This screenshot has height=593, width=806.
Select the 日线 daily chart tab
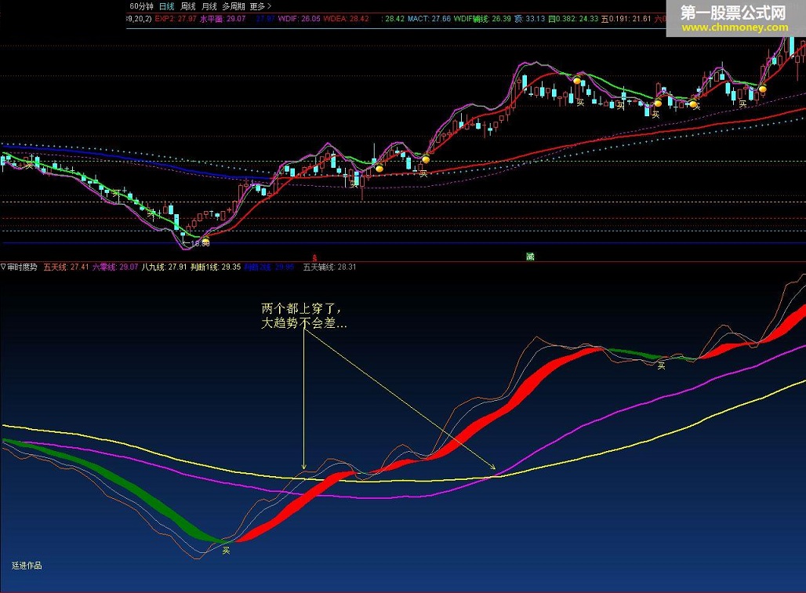[x=166, y=6]
